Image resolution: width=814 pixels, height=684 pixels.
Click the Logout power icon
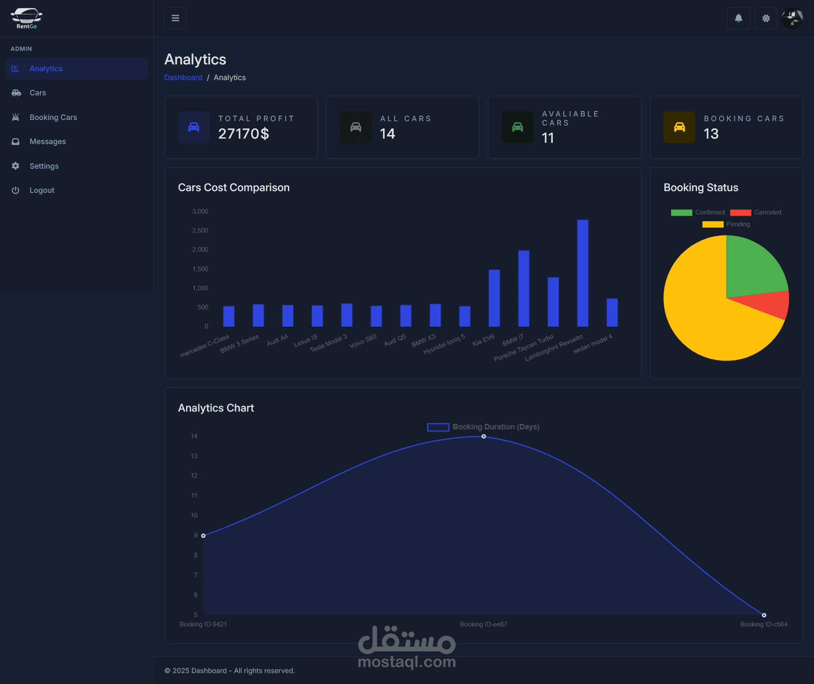[16, 190]
